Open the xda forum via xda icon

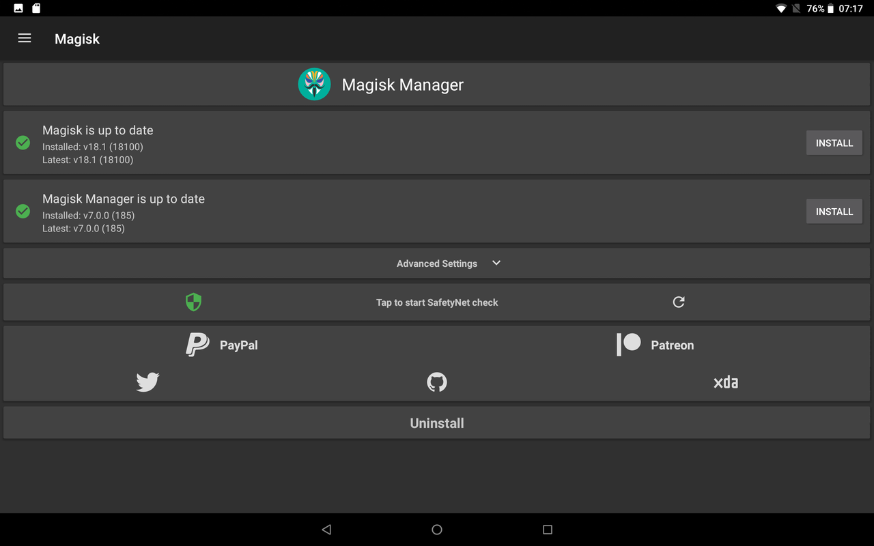726,382
